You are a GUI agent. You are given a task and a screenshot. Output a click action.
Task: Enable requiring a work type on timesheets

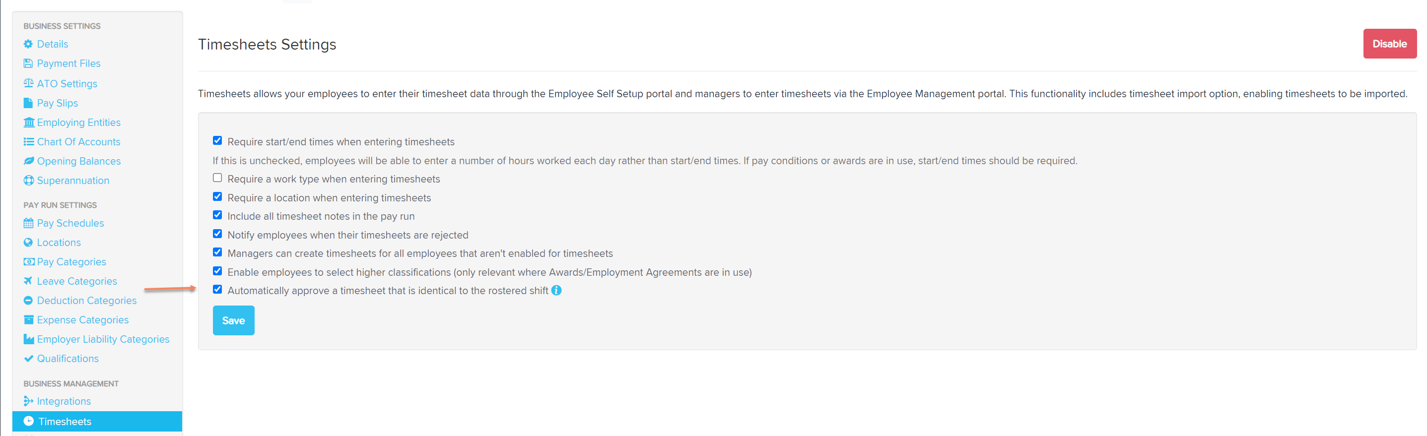tap(217, 178)
